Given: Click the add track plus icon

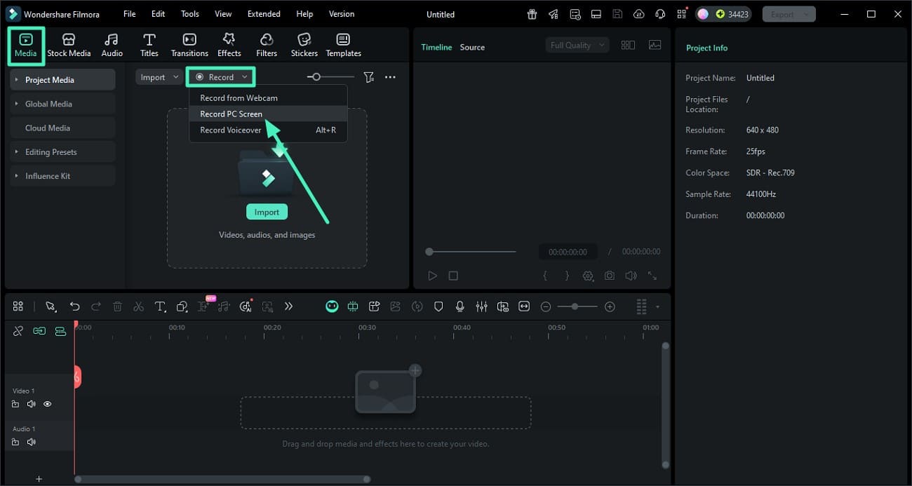Looking at the screenshot, I should 39,479.
